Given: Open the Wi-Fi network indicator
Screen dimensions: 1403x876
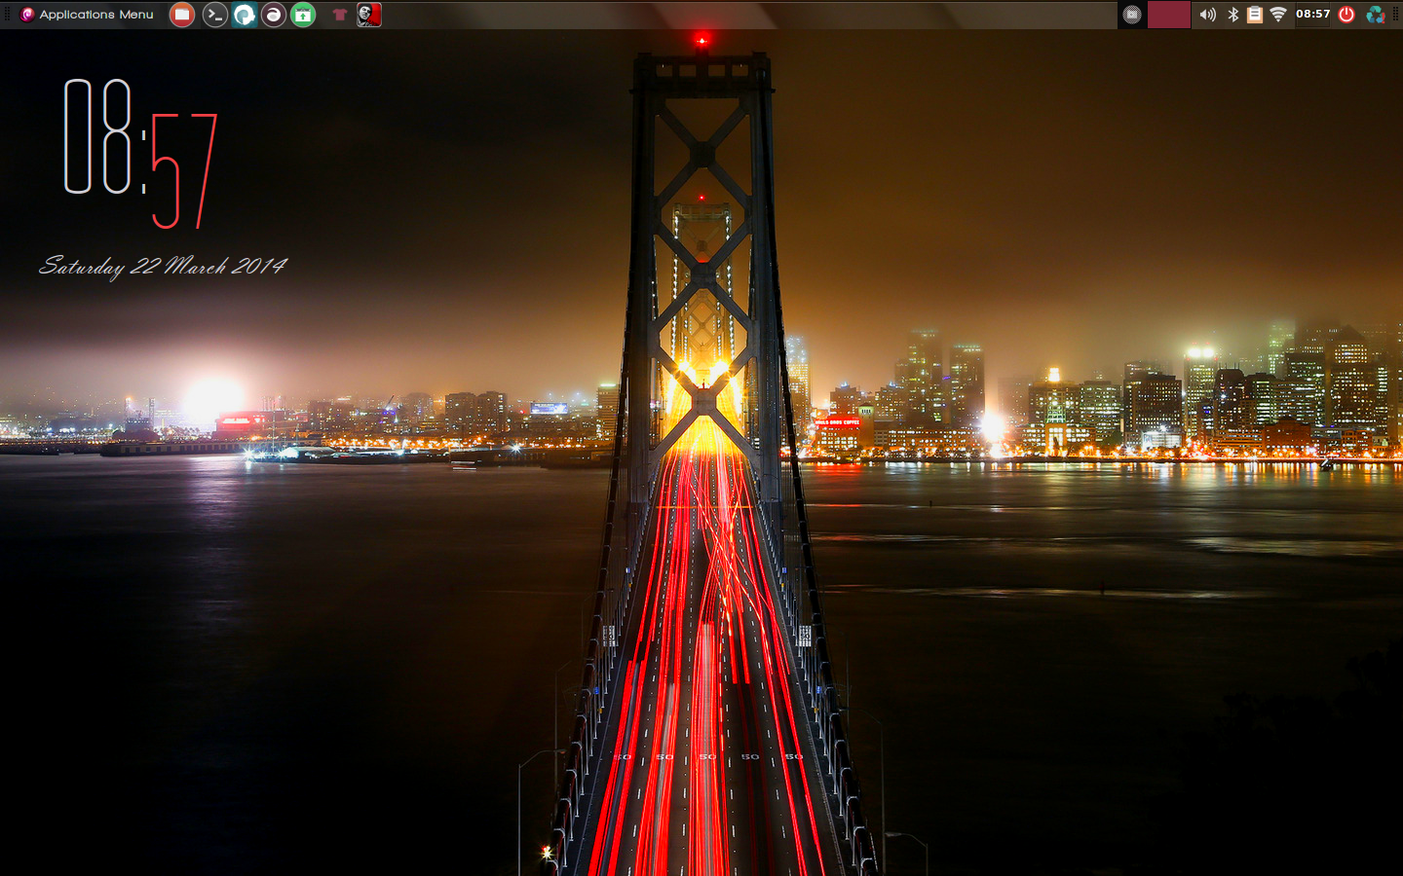Looking at the screenshot, I should 1278,15.
